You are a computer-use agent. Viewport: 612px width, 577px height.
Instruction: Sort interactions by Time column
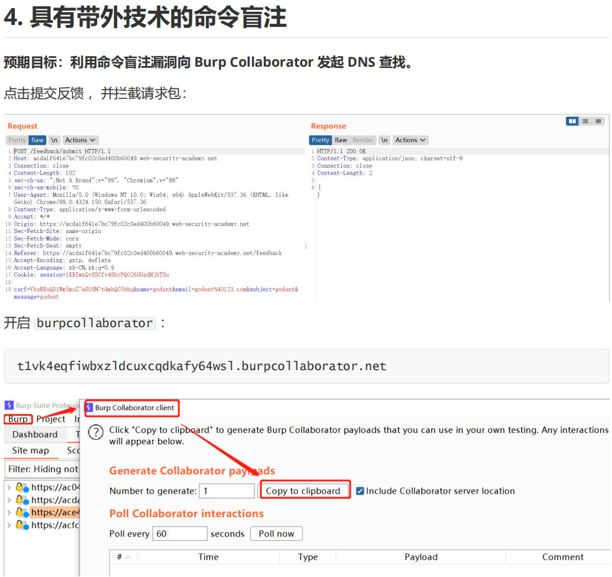click(x=209, y=557)
